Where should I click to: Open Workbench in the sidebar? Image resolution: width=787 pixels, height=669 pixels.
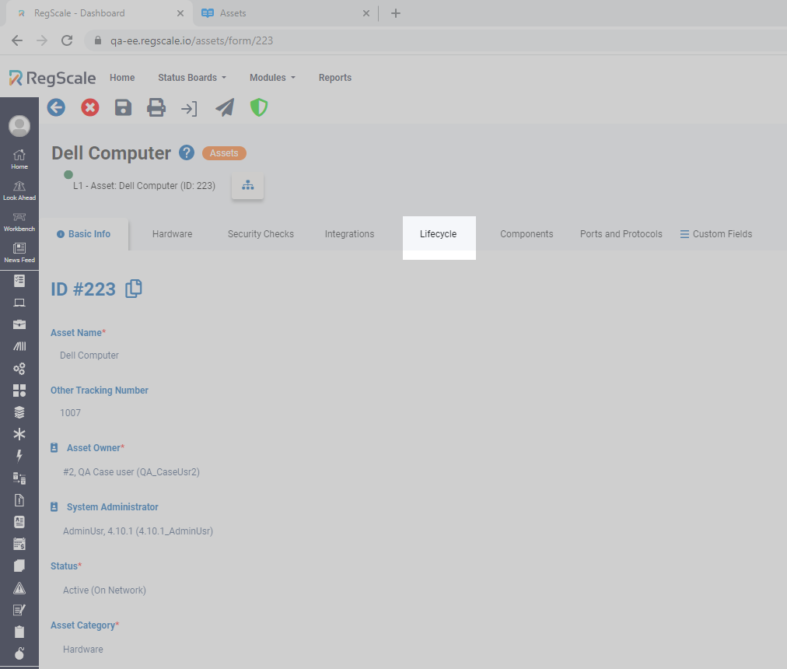(19, 222)
